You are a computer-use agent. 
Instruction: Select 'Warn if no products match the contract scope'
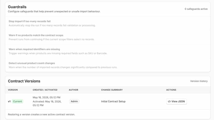pyautogui.click(x=36, y=35)
